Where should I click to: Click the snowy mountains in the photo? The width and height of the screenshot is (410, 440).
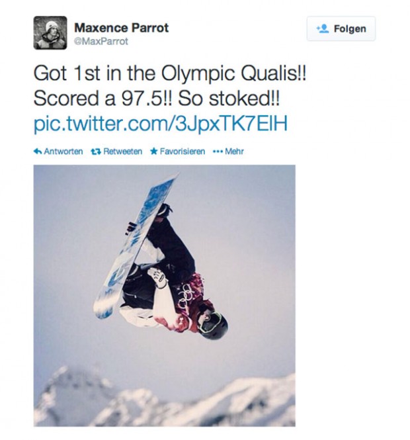coord(165,400)
